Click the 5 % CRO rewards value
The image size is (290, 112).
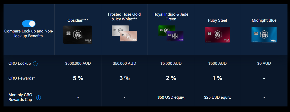pos(78,78)
